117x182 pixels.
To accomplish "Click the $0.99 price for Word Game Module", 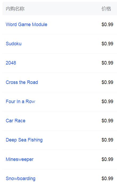I will (x=107, y=25).
